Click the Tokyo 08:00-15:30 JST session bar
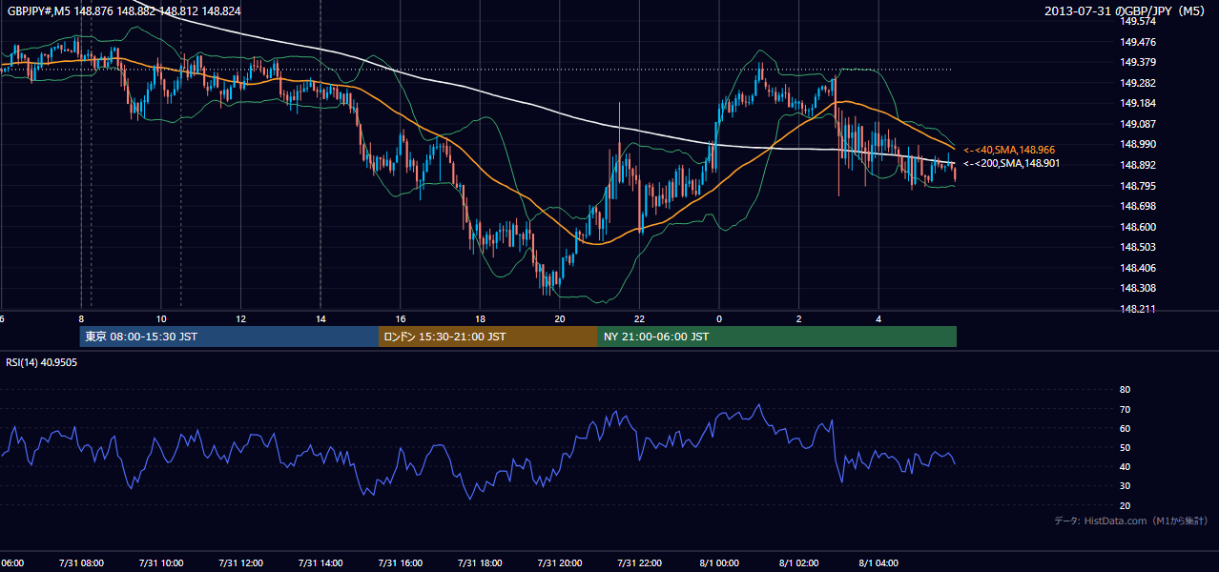The width and height of the screenshot is (1219, 572). pyautogui.click(x=229, y=337)
